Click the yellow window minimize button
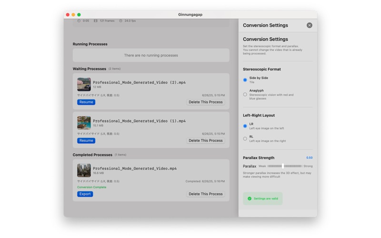 (x=73, y=15)
